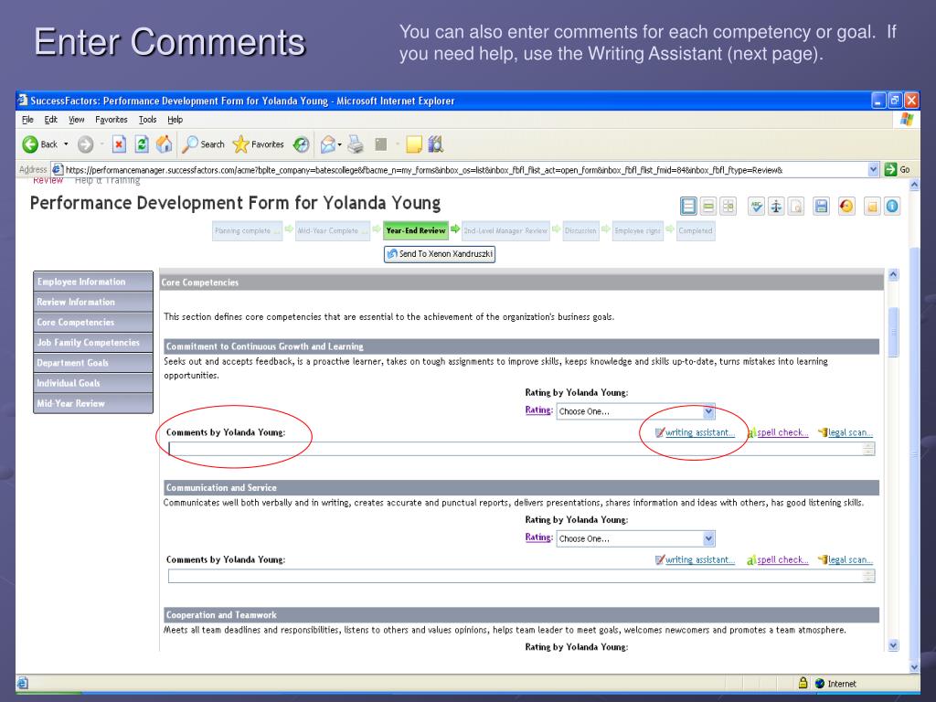This screenshot has width=936, height=702.
Task: Click the Mail envelope toolbar icon
Action: point(328,144)
